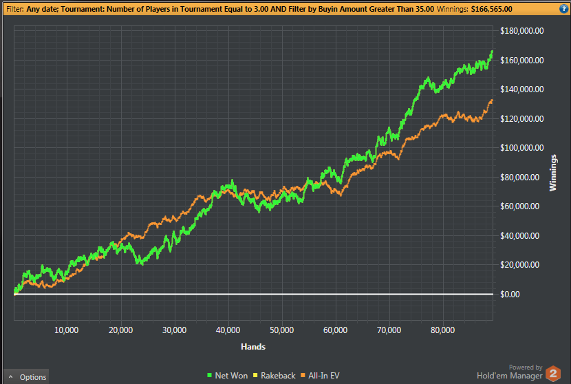Screen dimensions: 571x384
Task: Click the $140,000.00 axis label
Action: (x=522, y=89)
